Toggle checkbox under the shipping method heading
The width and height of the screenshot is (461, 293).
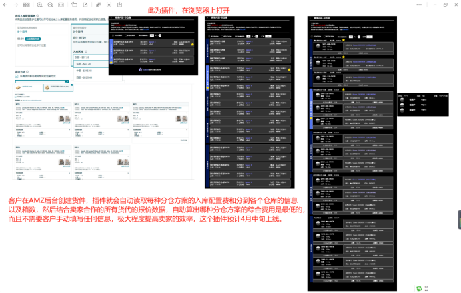pos(17,76)
